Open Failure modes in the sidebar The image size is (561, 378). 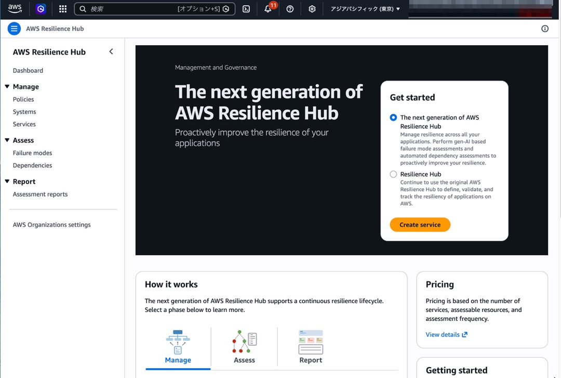coord(33,153)
